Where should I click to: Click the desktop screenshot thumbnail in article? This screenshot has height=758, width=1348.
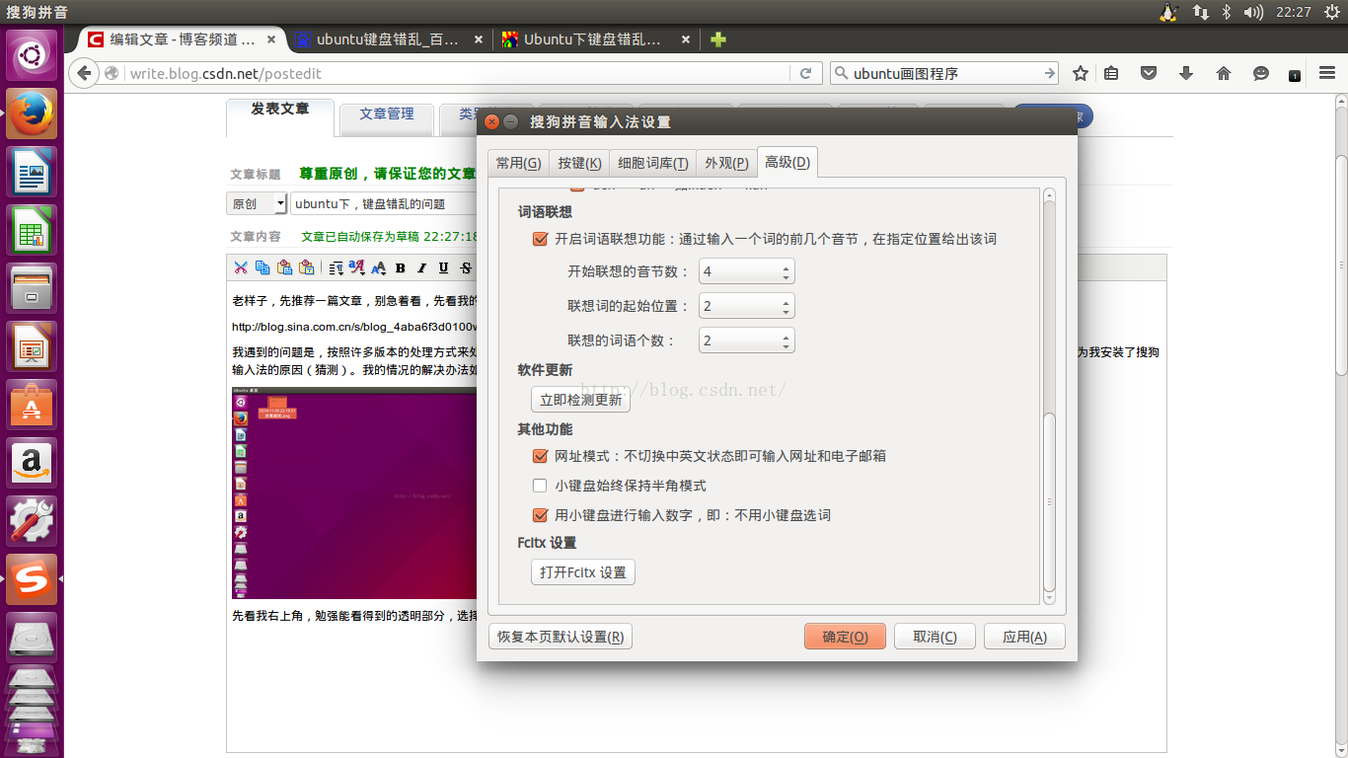(x=354, y=493)
